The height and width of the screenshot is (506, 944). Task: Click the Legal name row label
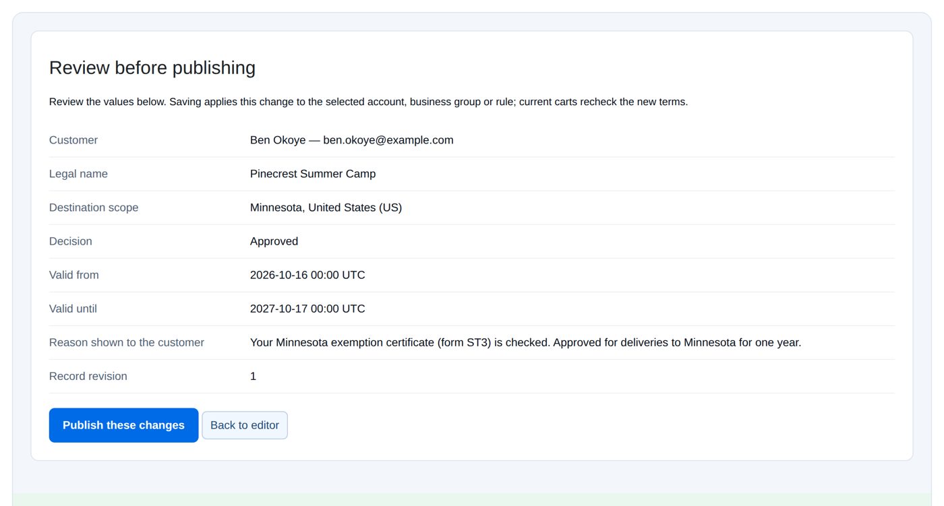(x=78, y=174)
